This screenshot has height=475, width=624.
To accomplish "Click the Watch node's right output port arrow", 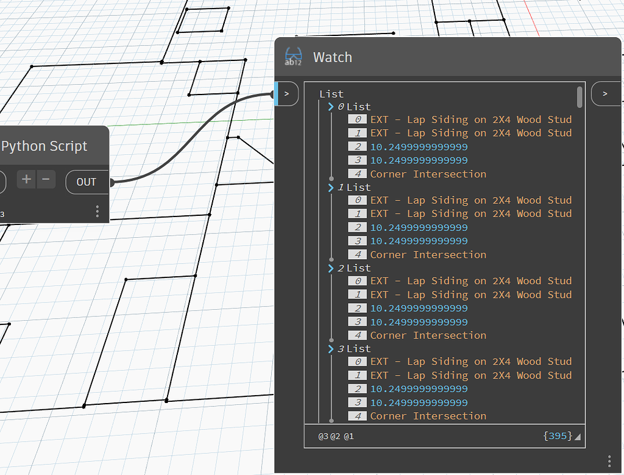I will pos(605,93).
